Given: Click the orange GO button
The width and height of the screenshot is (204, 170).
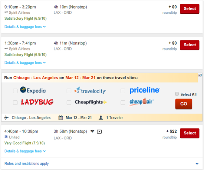Looking at the screenshot, I should click(184, 104).
